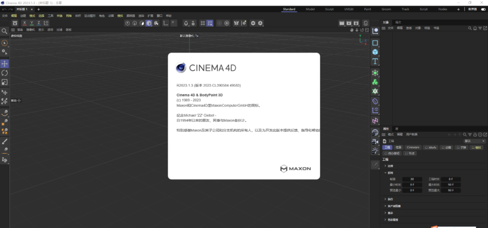Add a Camera from right palette

[375, 142]
